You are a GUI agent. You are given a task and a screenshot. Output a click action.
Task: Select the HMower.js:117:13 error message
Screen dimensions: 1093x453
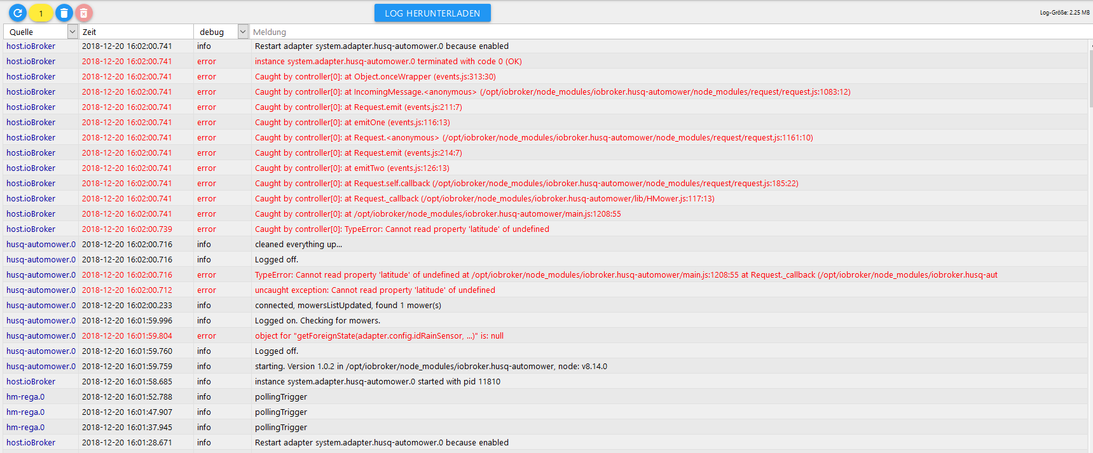(485, 199)
